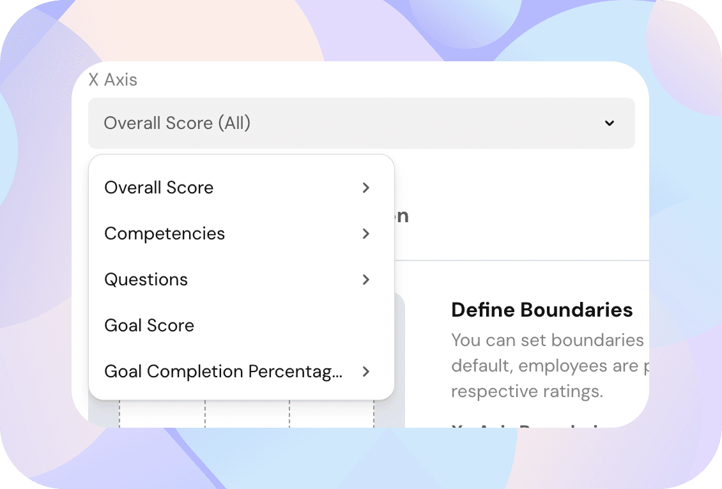722x489 pixels.
Task: Pick the Questions menu entry
Action: tap(146, 280)
